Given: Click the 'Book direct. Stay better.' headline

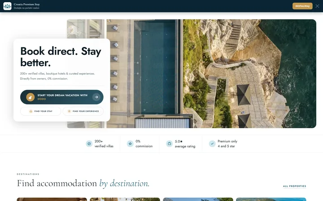Looking at the screenshot, I should click(61, 57).
